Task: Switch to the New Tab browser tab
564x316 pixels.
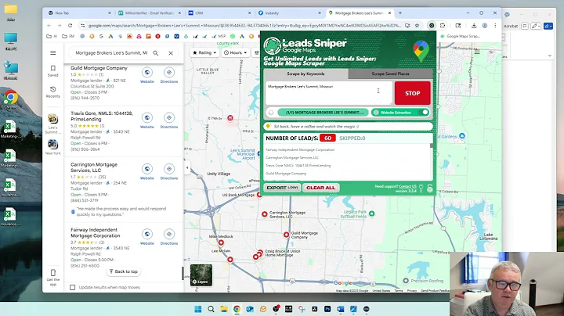Action: [x=79, y=13]
